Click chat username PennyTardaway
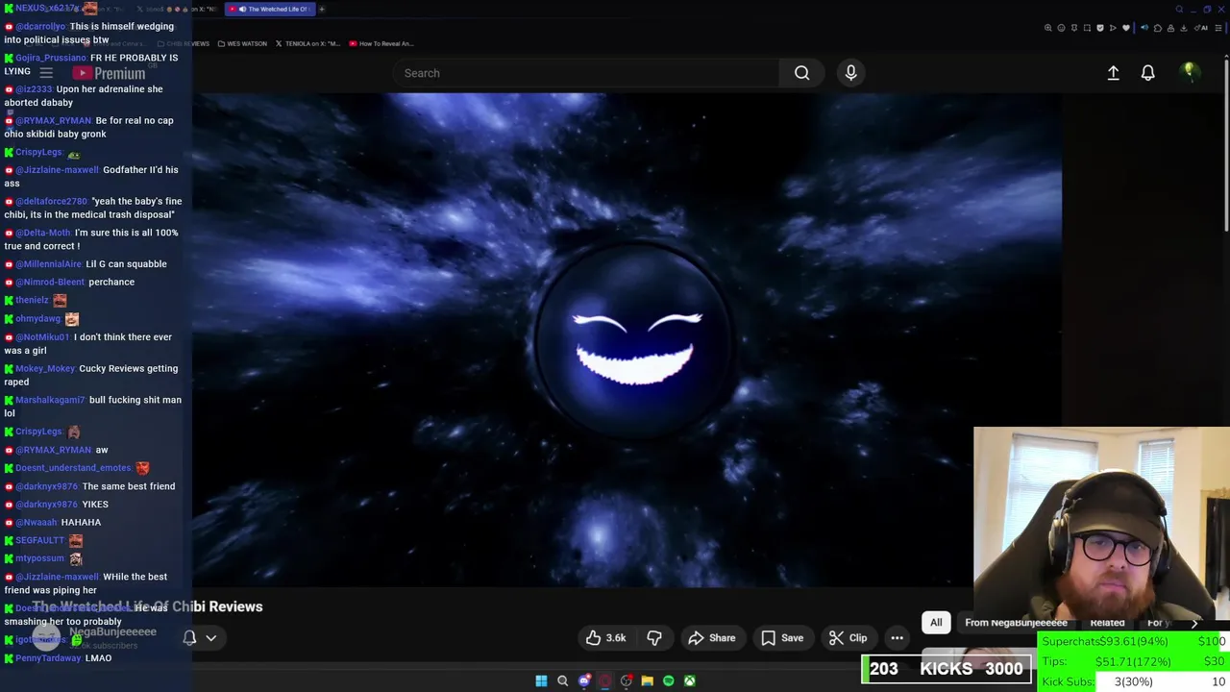This screenshot has width=1230, height=692. (x=48, y=658)
